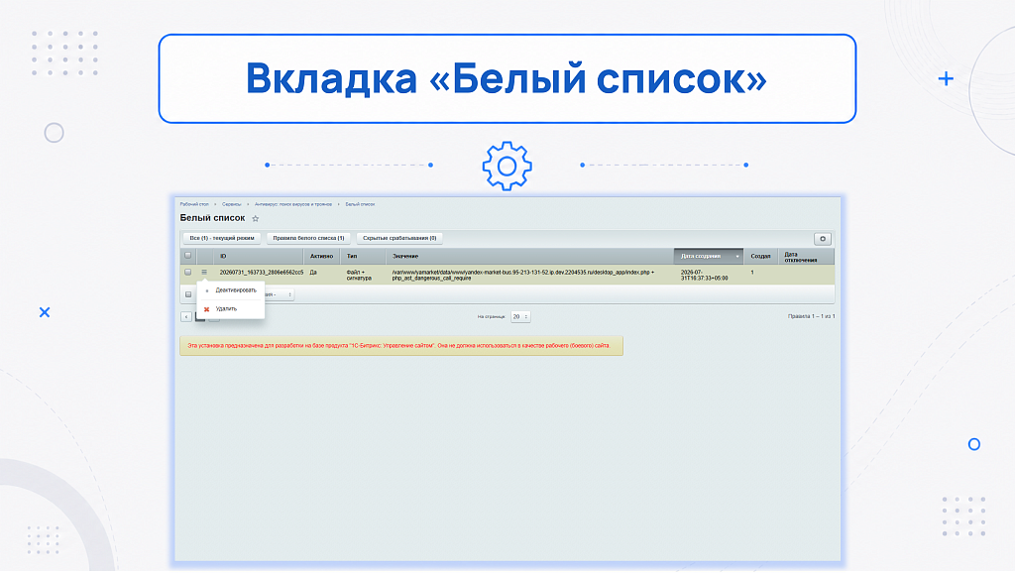Sort table by Создал column header

[x=760, y=256]
